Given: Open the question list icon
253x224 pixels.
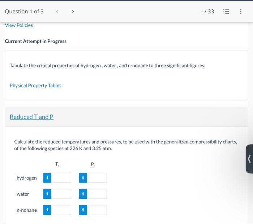Looking at the screenshot, I should [226, 12].
